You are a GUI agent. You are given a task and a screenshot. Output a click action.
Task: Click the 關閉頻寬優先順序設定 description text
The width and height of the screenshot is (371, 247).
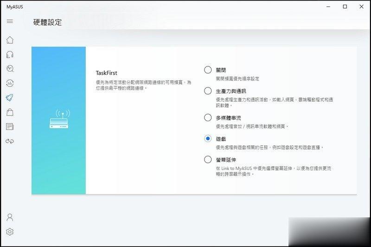point(237,78)
